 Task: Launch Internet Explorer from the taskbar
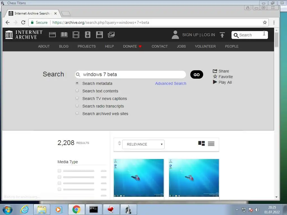25,209
